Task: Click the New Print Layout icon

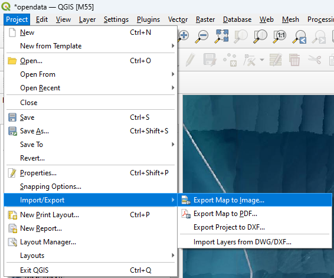Action: 12,215
